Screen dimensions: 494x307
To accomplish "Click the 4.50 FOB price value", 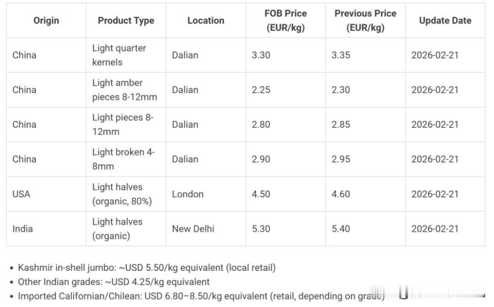I will pos(261,194).
